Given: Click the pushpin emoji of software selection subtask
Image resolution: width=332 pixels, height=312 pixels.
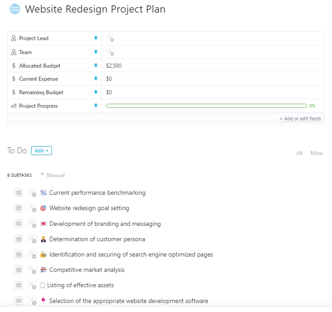Looking at the screenshot, I should pyautogui.click(x=43, y=301).
